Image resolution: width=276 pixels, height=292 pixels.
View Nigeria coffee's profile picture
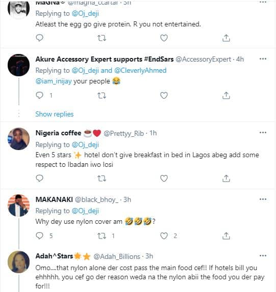click(18, 139)
